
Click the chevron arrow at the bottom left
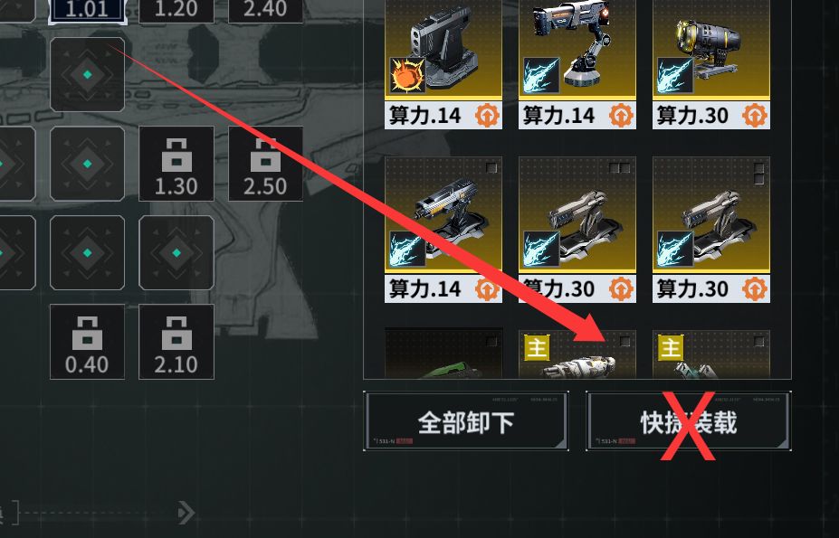click(x=186, y=513)
